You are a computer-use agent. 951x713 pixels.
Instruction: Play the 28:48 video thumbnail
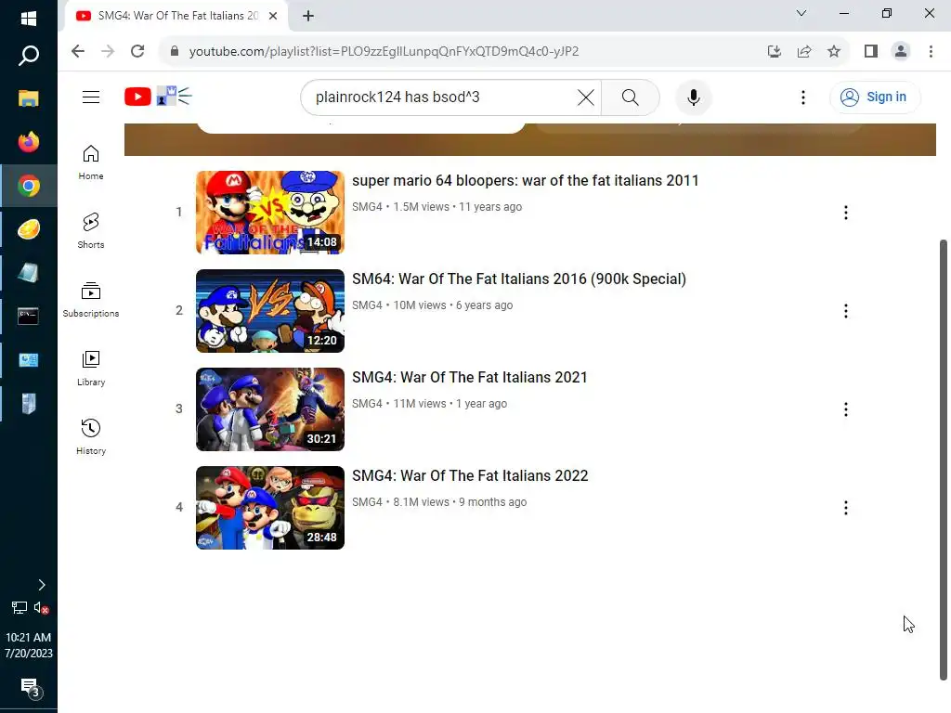[x=270, y=508]
